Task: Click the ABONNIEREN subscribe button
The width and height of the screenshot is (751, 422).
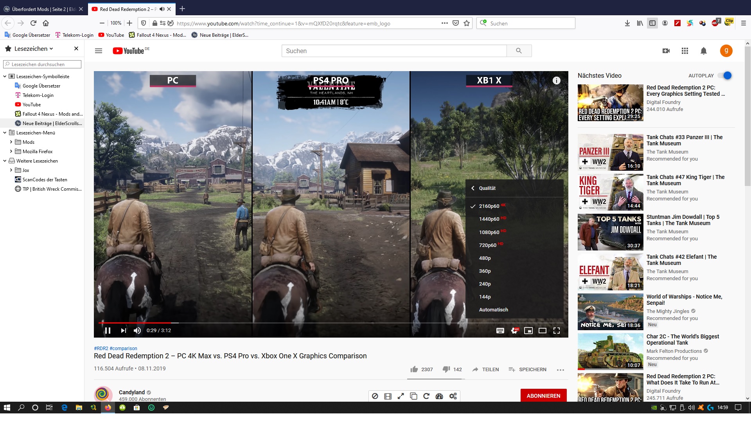Action: (543, 395)
